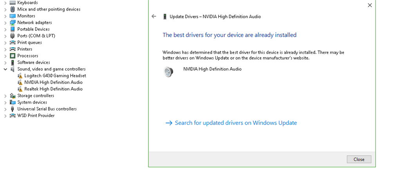Select the Print queues label
The width and height of the screenshot is (401, 189).
click(x=30, y=42)
